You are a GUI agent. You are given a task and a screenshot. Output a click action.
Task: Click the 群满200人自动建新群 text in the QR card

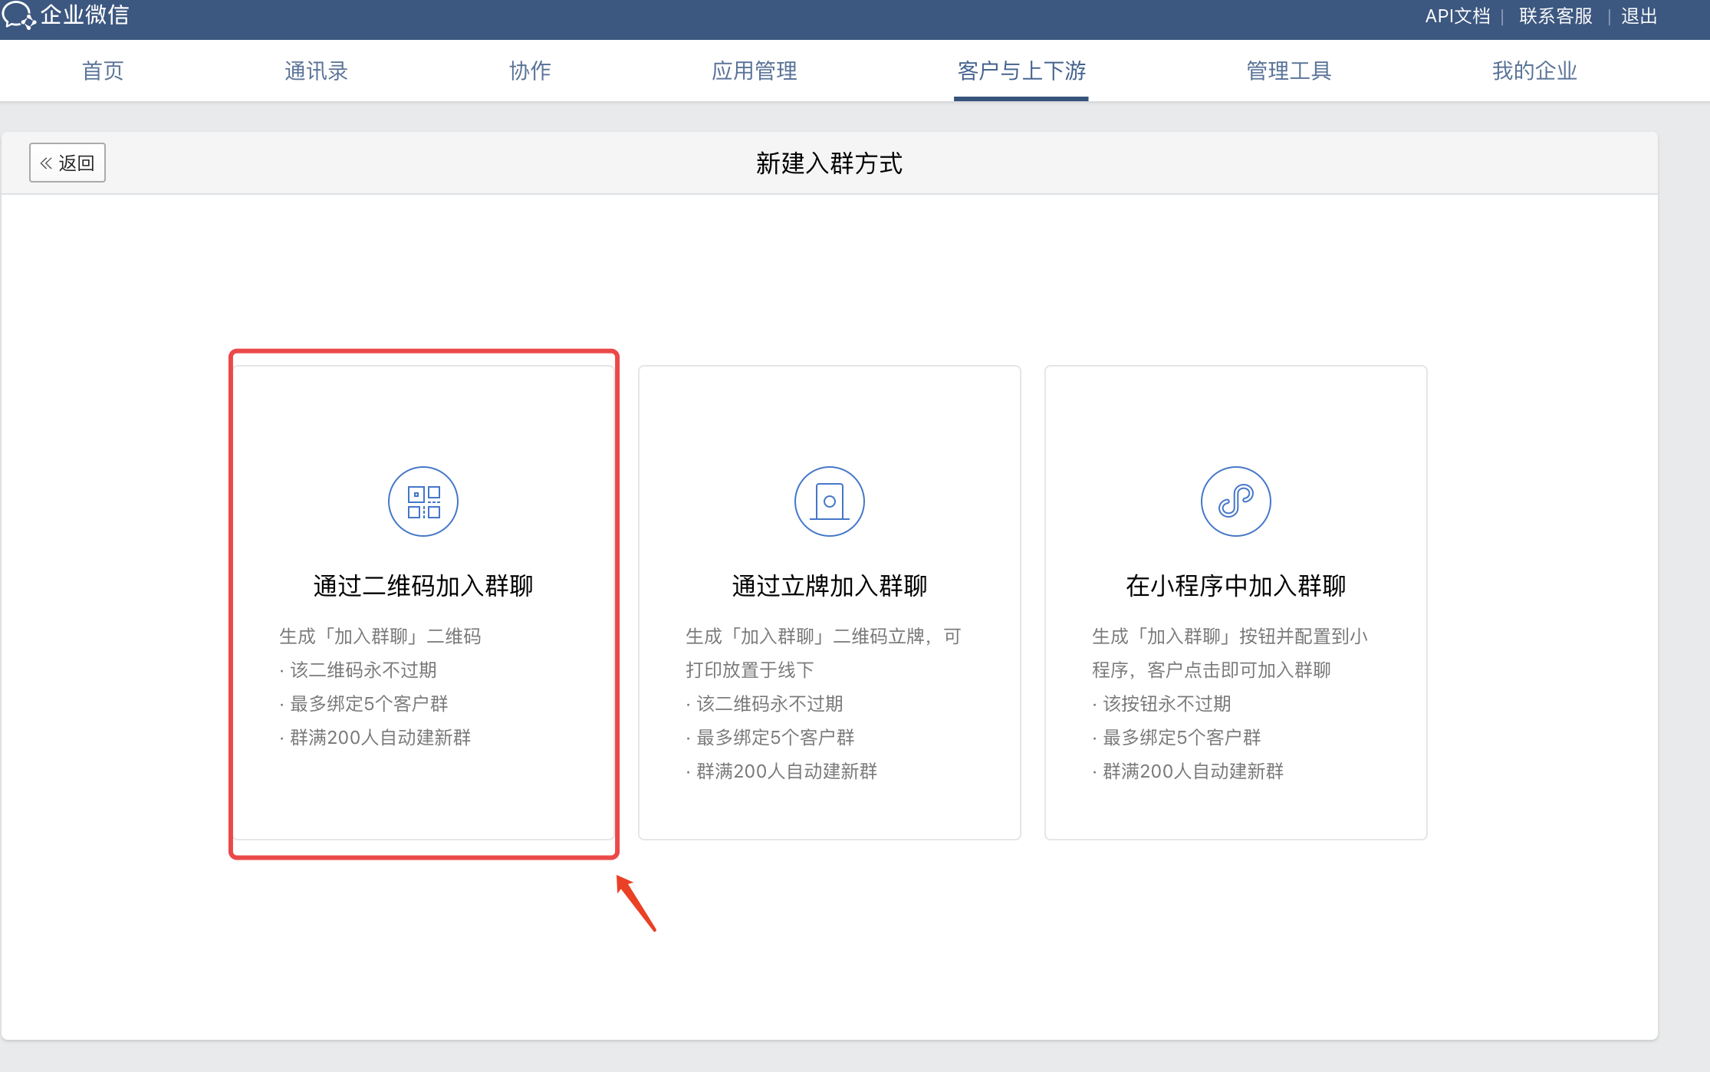380,738
